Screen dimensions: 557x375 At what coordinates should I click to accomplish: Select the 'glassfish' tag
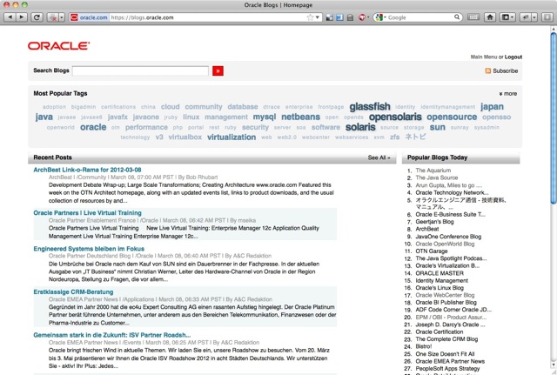(x=369, y=106)
